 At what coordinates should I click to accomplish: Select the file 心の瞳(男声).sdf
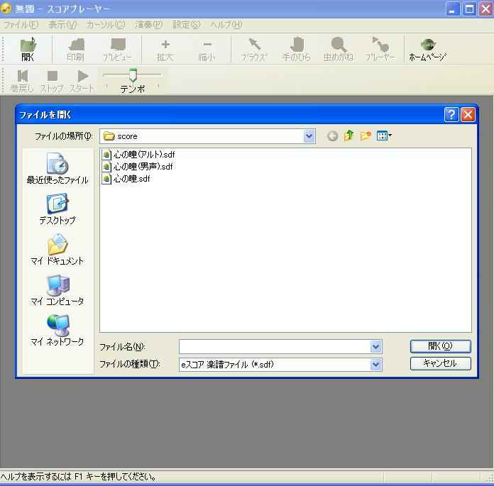tap(143, 167)
